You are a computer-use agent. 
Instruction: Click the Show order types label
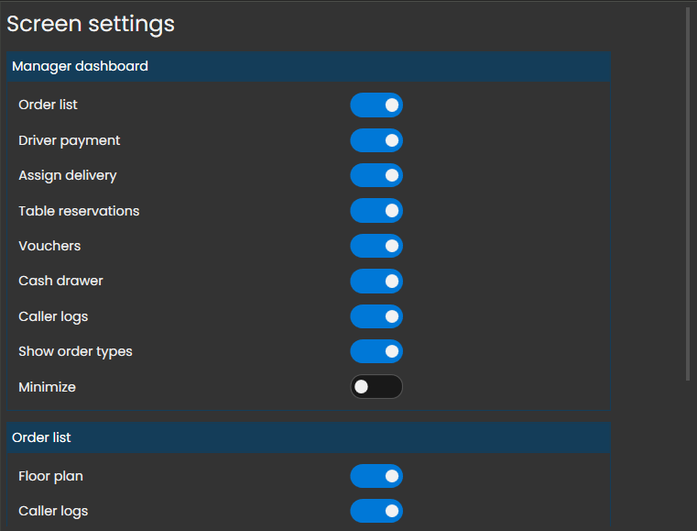75,351
